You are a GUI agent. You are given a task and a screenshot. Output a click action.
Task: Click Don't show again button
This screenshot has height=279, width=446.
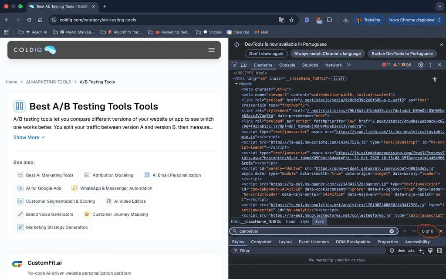pyautogui.click(x=266, y=54)
